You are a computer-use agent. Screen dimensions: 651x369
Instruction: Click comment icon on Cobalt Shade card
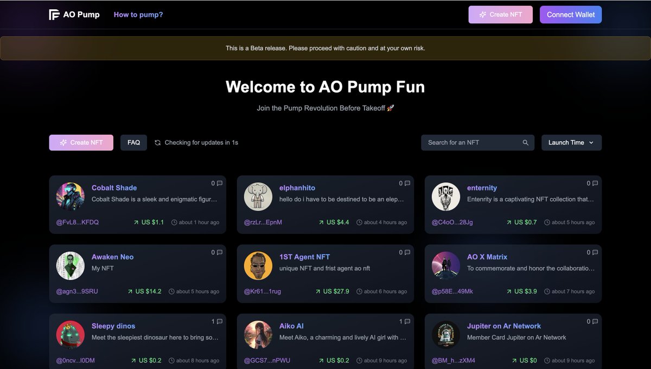[220, 183]
